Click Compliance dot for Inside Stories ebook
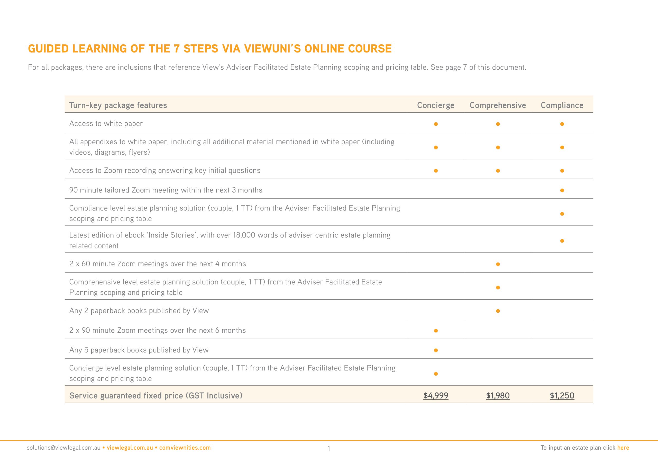The image size is (658, 465). (x=562, y=241)
